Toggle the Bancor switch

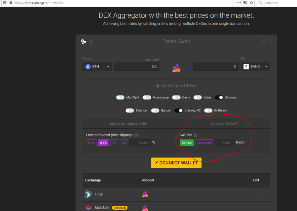tap(155, 111)
